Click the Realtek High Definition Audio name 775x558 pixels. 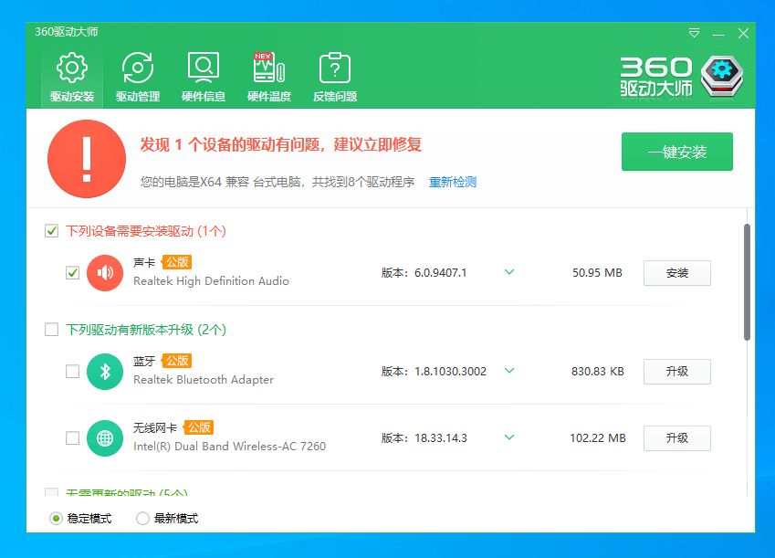click(x=211, y=281)
